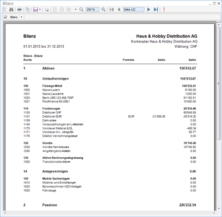Click the 'Delkredere' account row

pyautogui.click(x=110, y=120)
